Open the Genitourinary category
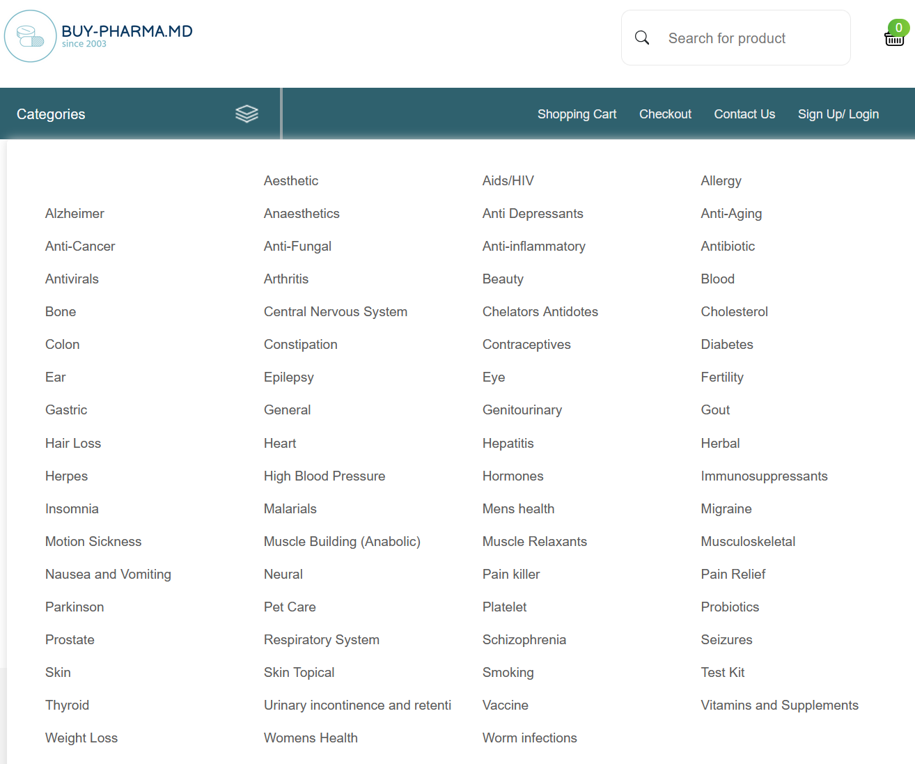Screen dimensions: 915x764 pyautogui.click(x=522, y=410)
